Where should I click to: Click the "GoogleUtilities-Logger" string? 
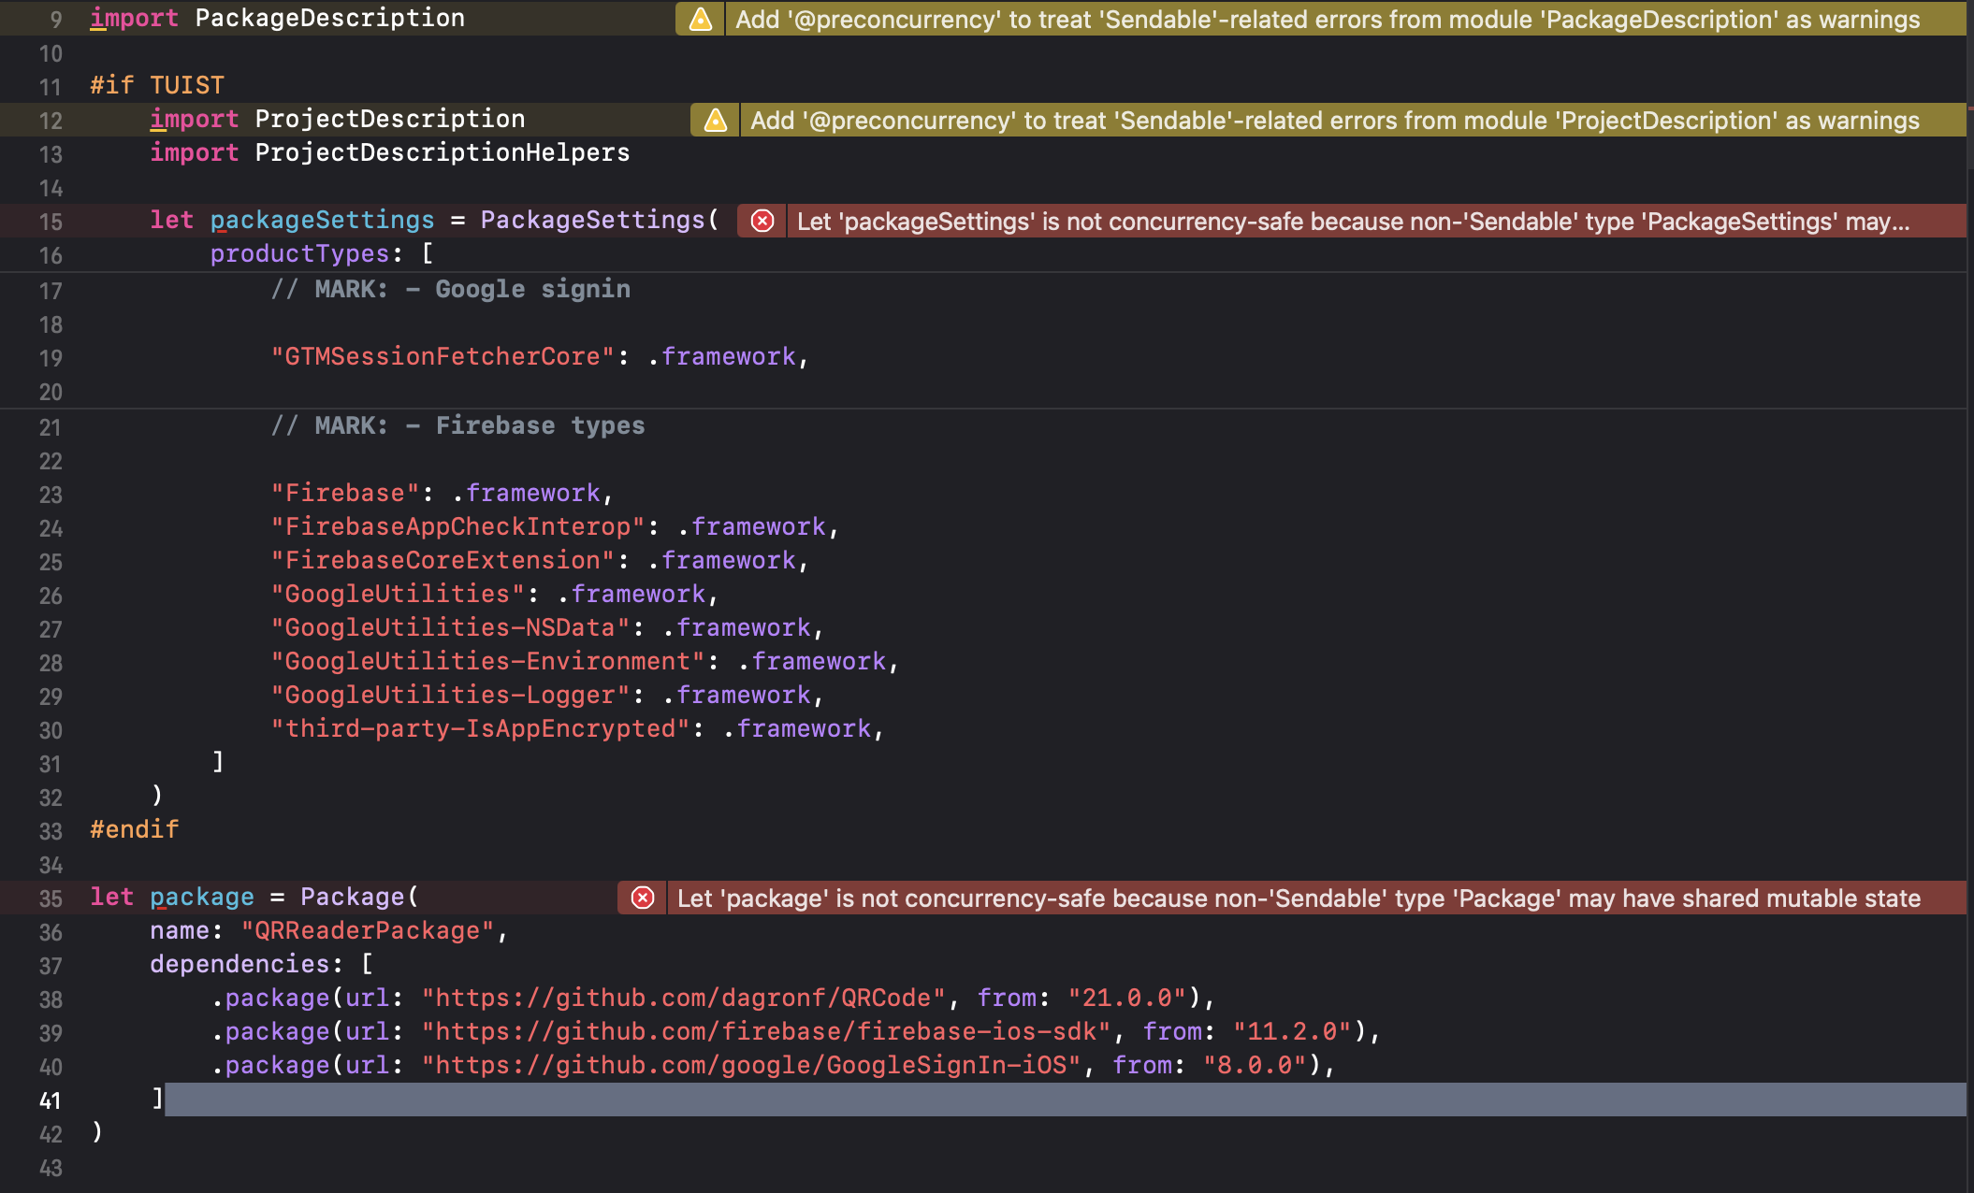point(450,695)
